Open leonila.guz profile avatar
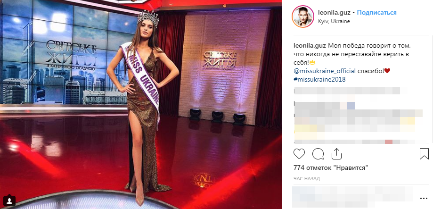Viewport: 433px width, 209px height. (302, 17)
